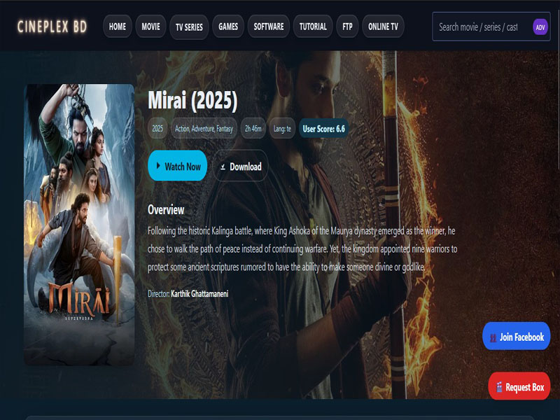Select the 2025 year tag

[157, 129]
